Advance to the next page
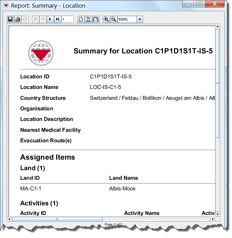The height and width of the screenshot is (238, 232). (50, 20)
